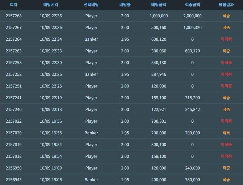
Task: Click the 적특 result for round 2157020
Action: pos(226,133)
